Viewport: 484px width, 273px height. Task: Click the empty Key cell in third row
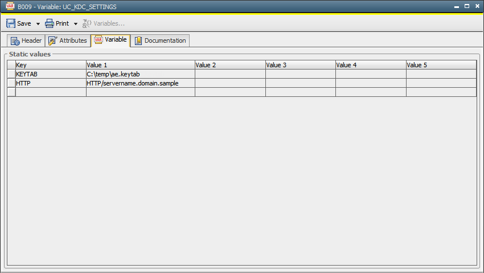50,92
